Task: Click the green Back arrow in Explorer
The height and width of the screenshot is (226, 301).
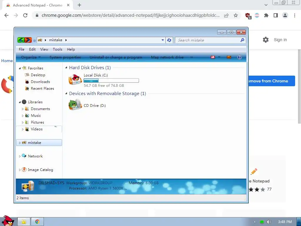Action: (21, 40)
